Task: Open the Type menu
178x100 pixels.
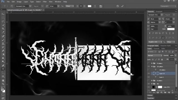Action: tap(32, 2)
